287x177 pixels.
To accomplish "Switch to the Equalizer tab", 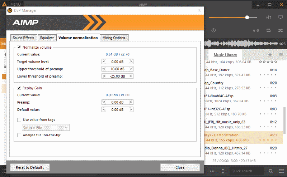I will point(47,38).
